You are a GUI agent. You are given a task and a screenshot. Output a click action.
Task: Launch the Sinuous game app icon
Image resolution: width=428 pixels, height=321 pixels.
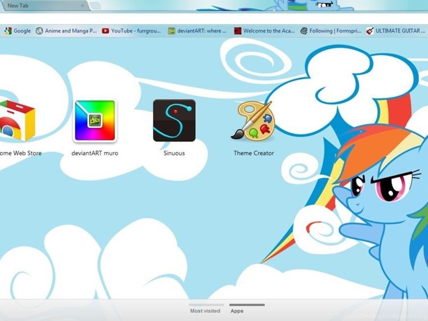point(174,120)
